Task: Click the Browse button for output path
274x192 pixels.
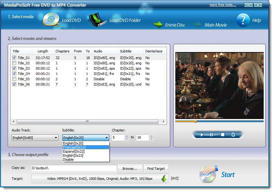Action: point(130,168)
